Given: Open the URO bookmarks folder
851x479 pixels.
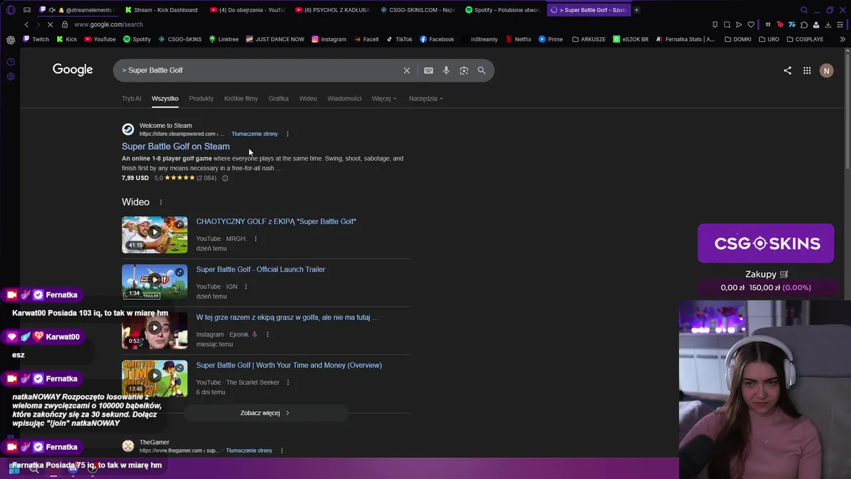Looking at the screenshot, I should coord(768,39).
